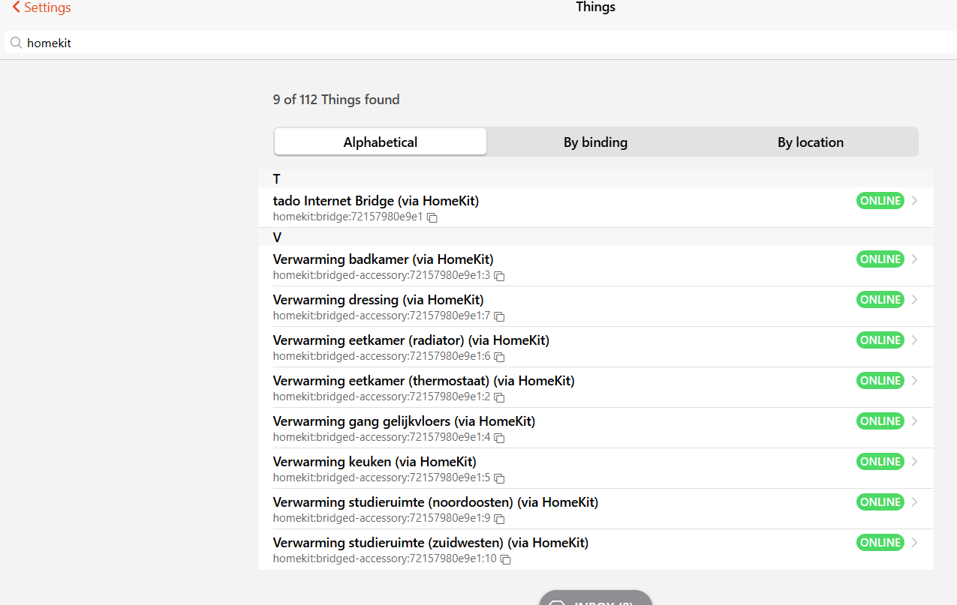
Task: Click UID text ending 72157980e9e1:2
Action: pos(381,397)
